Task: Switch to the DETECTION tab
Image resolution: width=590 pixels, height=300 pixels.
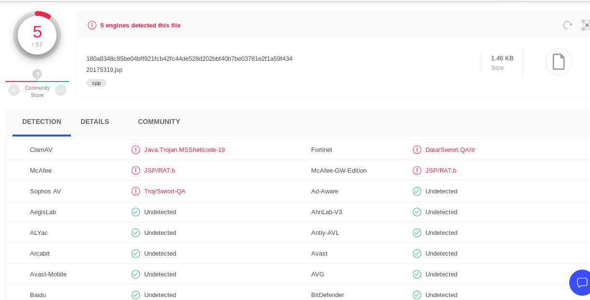Action: (x=41, y=122)
